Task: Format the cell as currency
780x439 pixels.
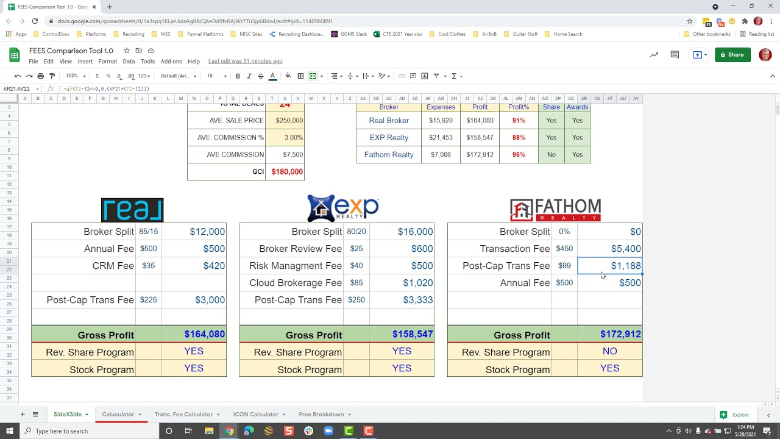Action: [97, 76]
